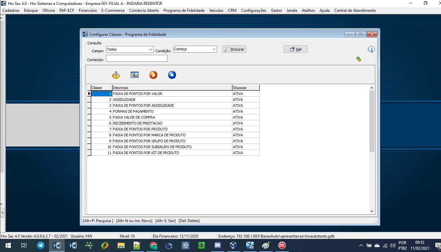Open Chrome from the taskbar
The image size is (441, 252).
coord(153,245)
